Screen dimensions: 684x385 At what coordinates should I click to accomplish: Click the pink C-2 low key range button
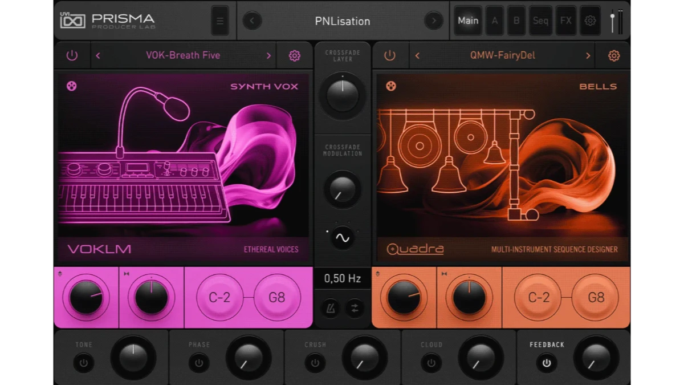coord(220,297)
